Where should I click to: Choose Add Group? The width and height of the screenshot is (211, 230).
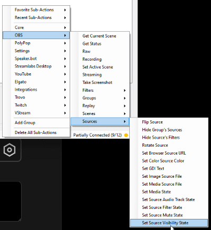click(36, 122)
